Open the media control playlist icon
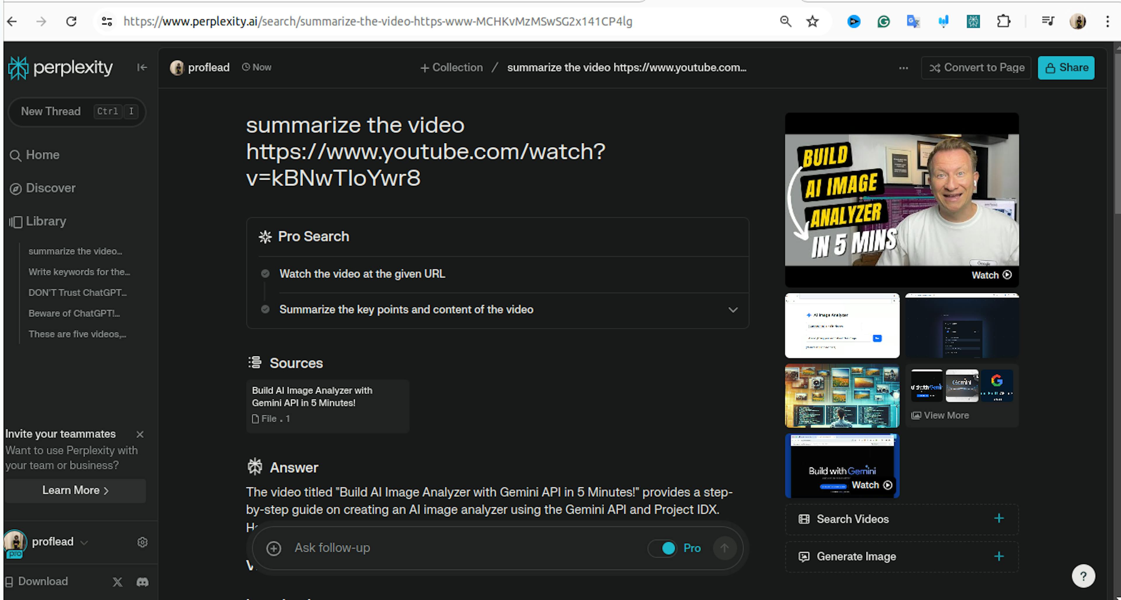 point(1048,21)
